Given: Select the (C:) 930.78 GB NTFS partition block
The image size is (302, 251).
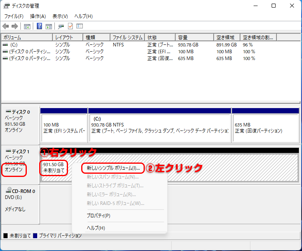Looking at the screenshot, I should point(160,128).
